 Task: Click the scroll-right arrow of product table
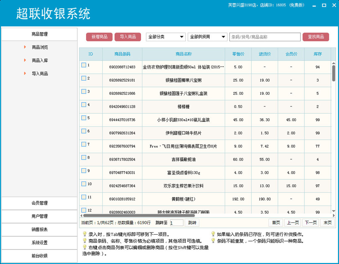pos(334,215)
